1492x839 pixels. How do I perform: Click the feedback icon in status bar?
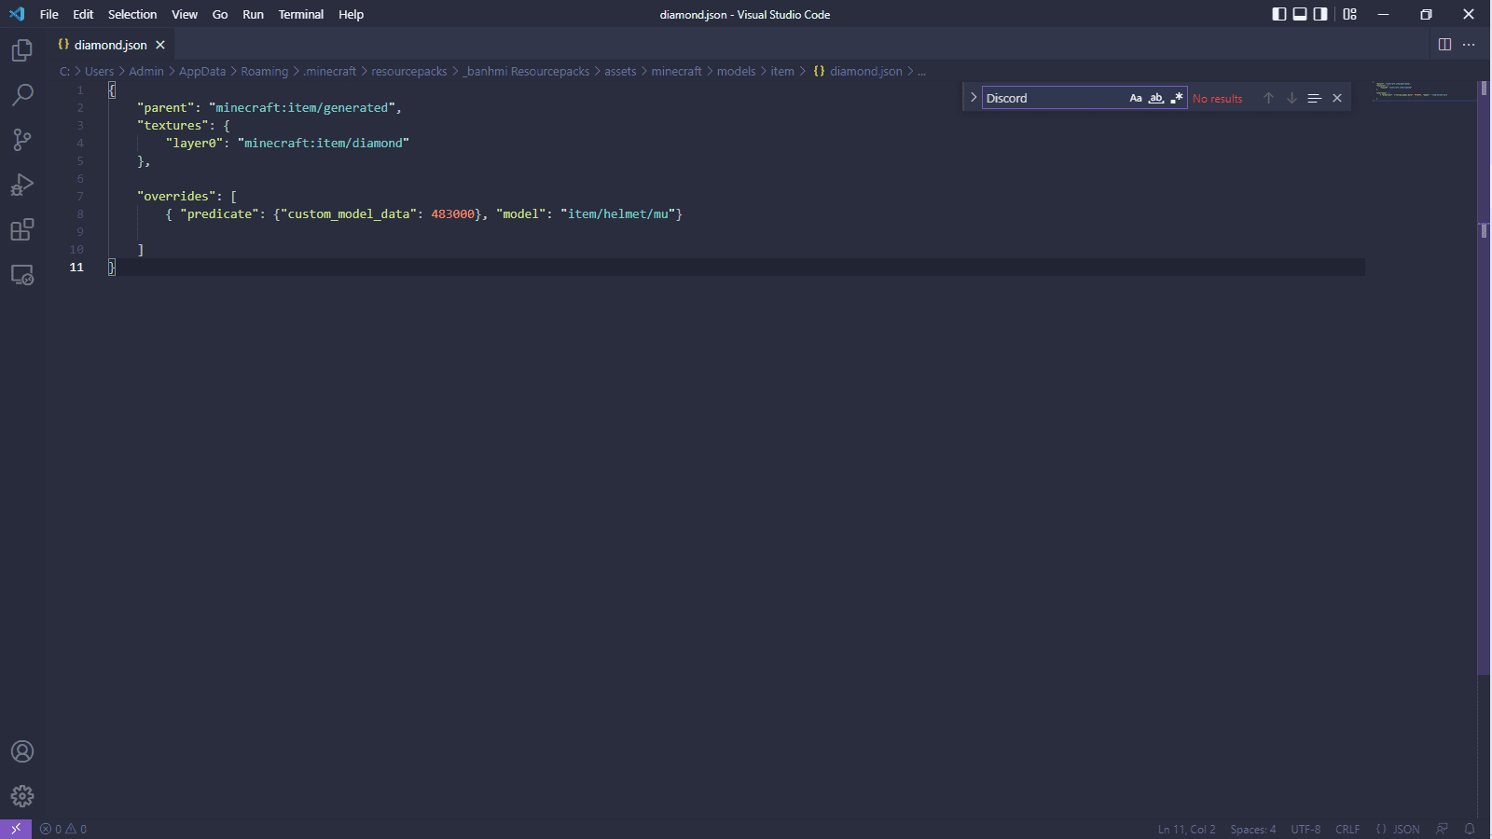[x=1442, y=829]
